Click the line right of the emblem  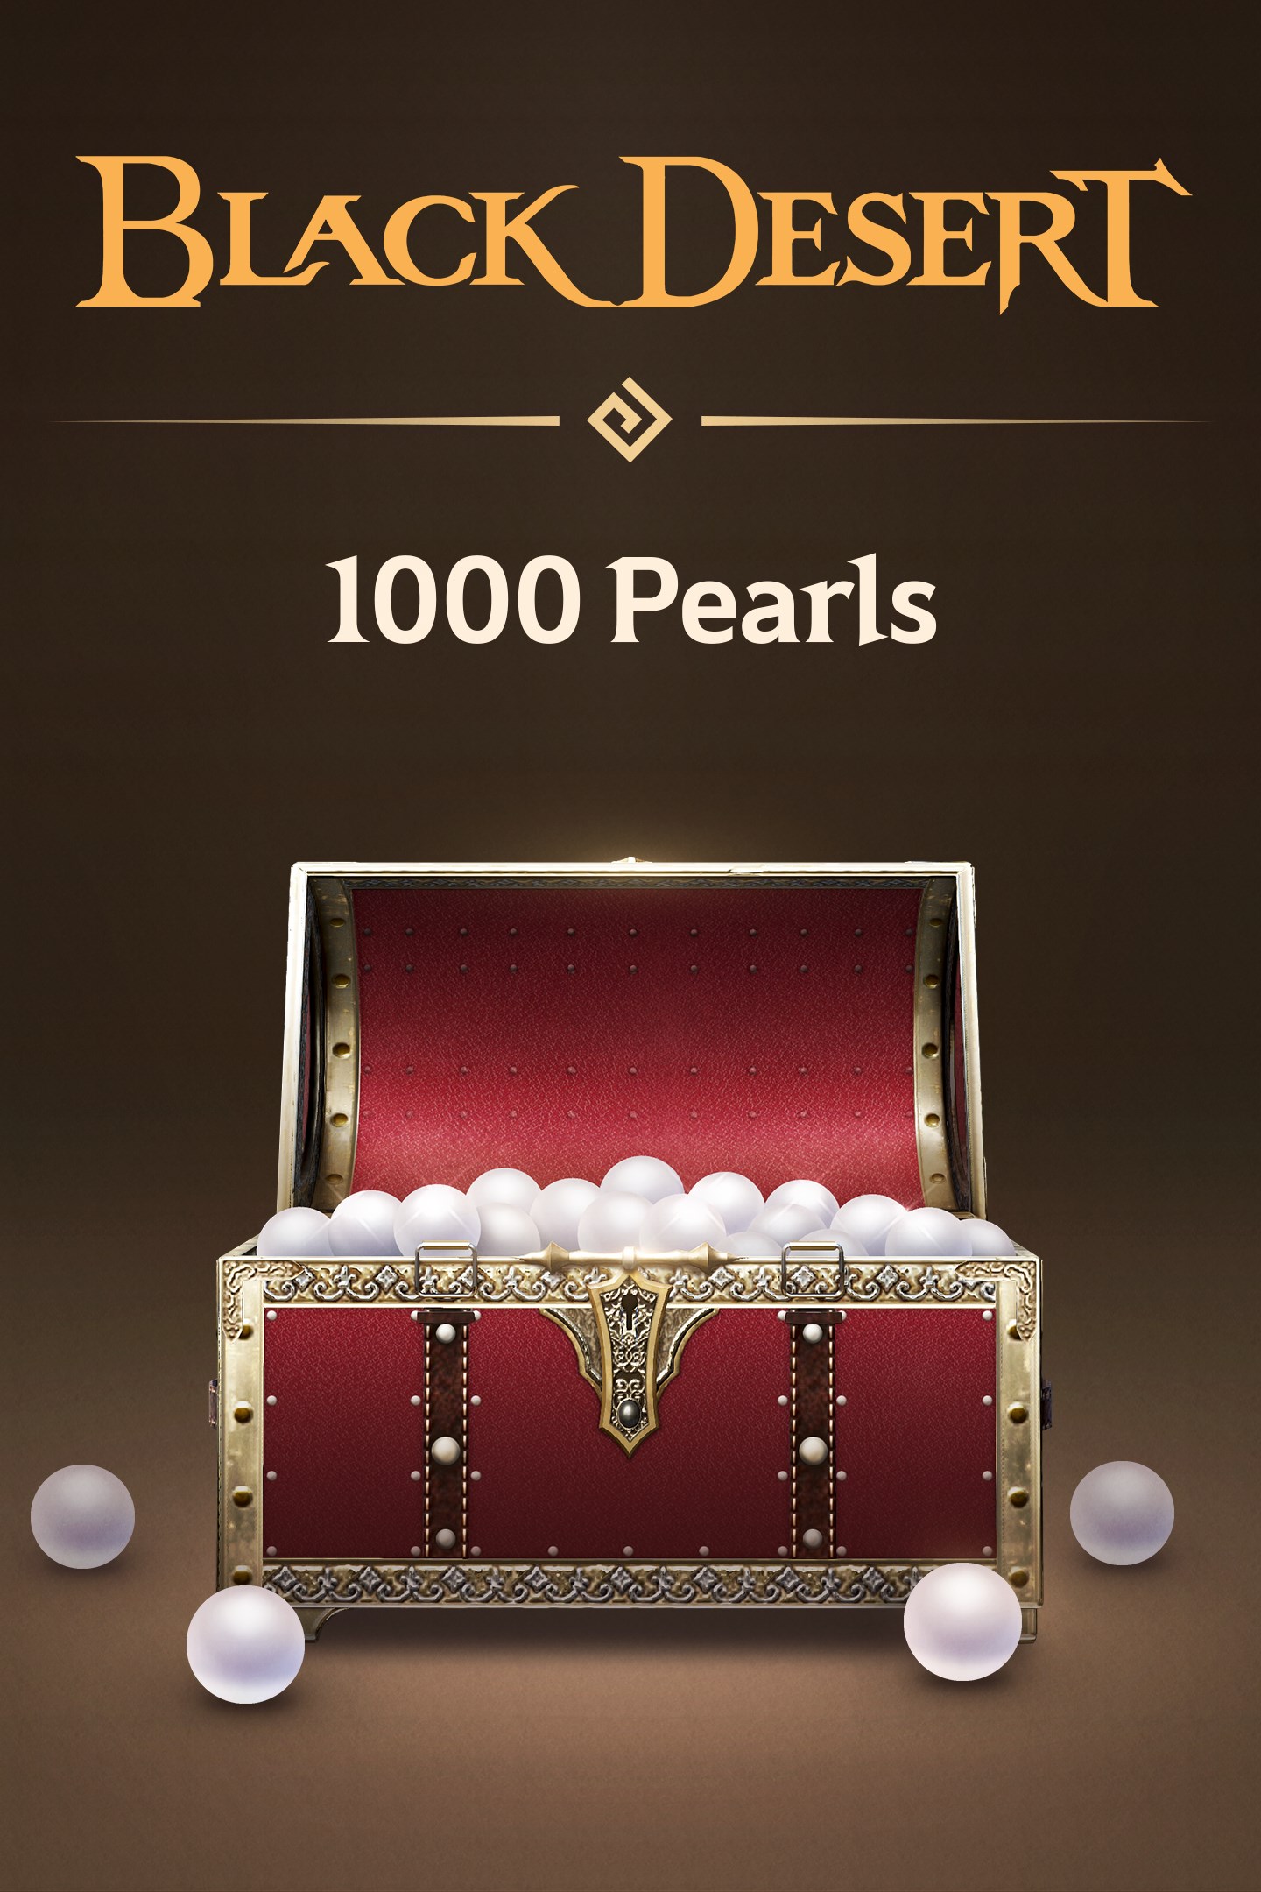[956, 420]
